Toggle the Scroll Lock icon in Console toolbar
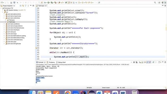 click(x=142, y=62)
